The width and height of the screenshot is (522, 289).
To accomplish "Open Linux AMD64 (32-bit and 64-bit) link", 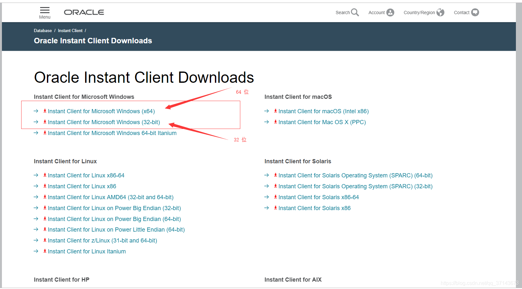I will pos(111,197).
